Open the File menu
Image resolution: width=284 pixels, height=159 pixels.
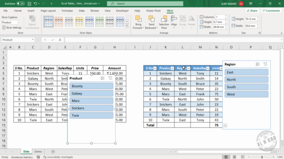(5, 11)
